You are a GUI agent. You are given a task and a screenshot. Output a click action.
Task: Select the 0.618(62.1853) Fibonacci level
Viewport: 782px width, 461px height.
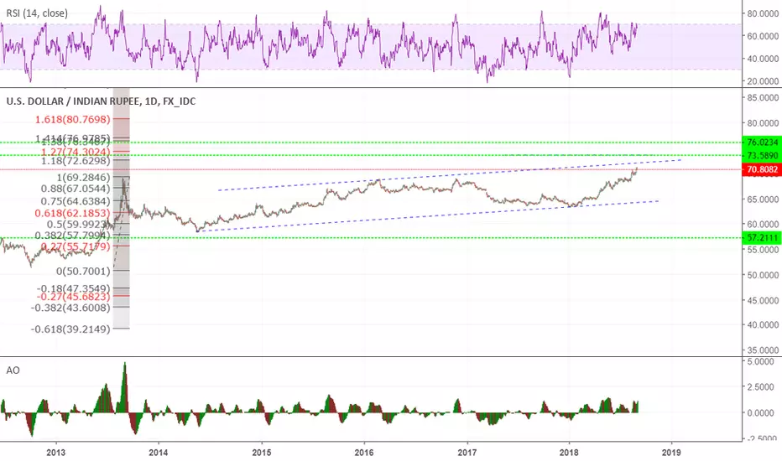coord(72,213)
